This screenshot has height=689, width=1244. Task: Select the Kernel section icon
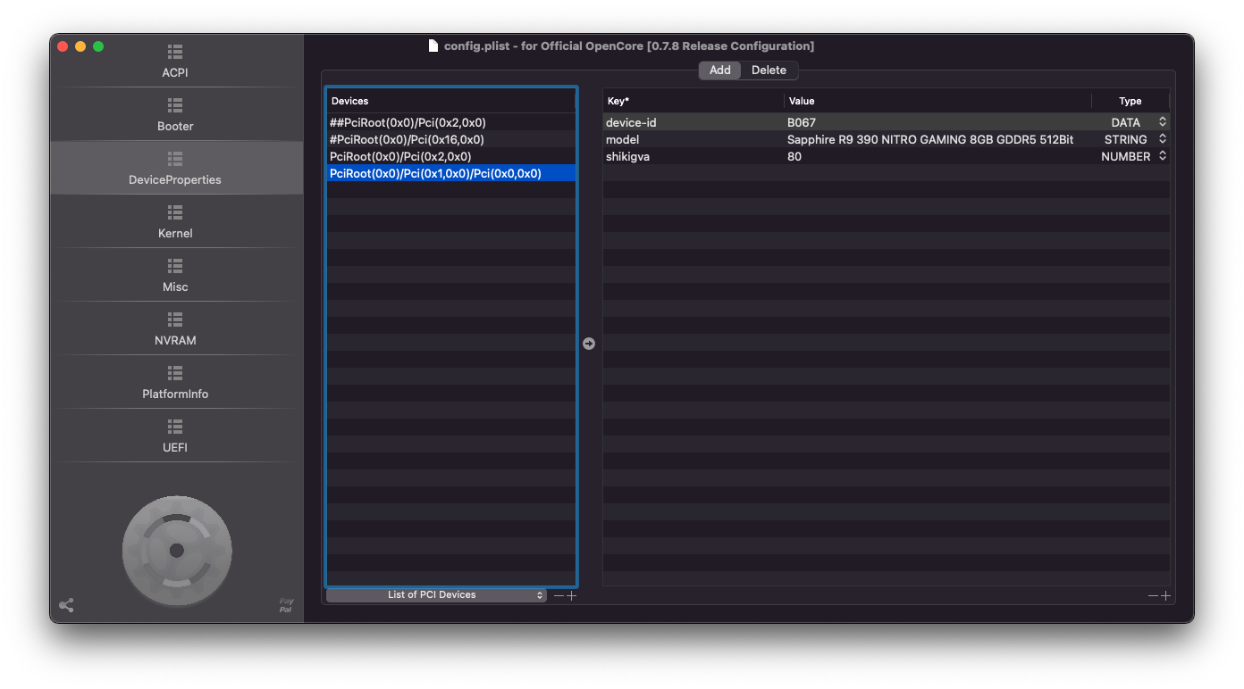tap(175, 213)
